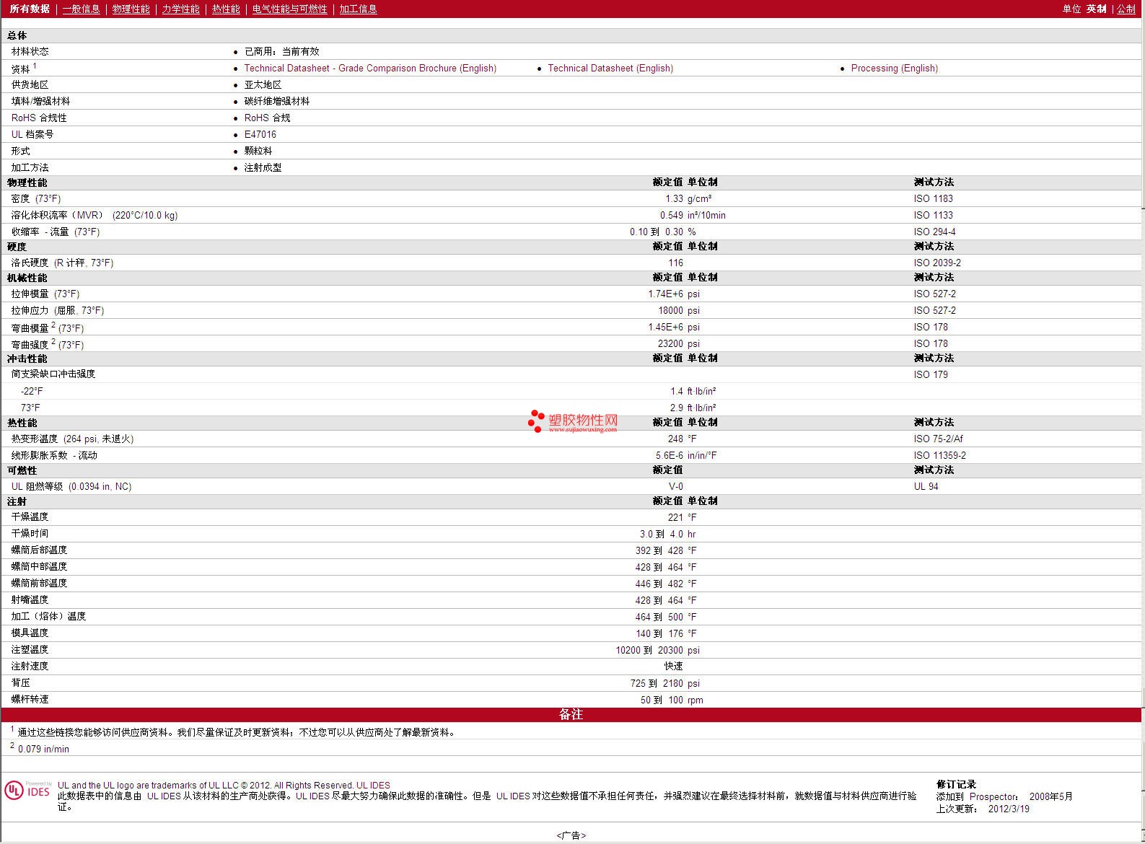Switch to the 一般信息 tab
1145x844 pixels.
click(x=81, y=9)
